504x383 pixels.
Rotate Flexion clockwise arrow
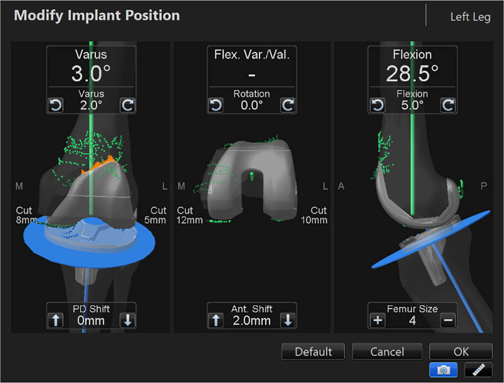click(x=448, y=105)
